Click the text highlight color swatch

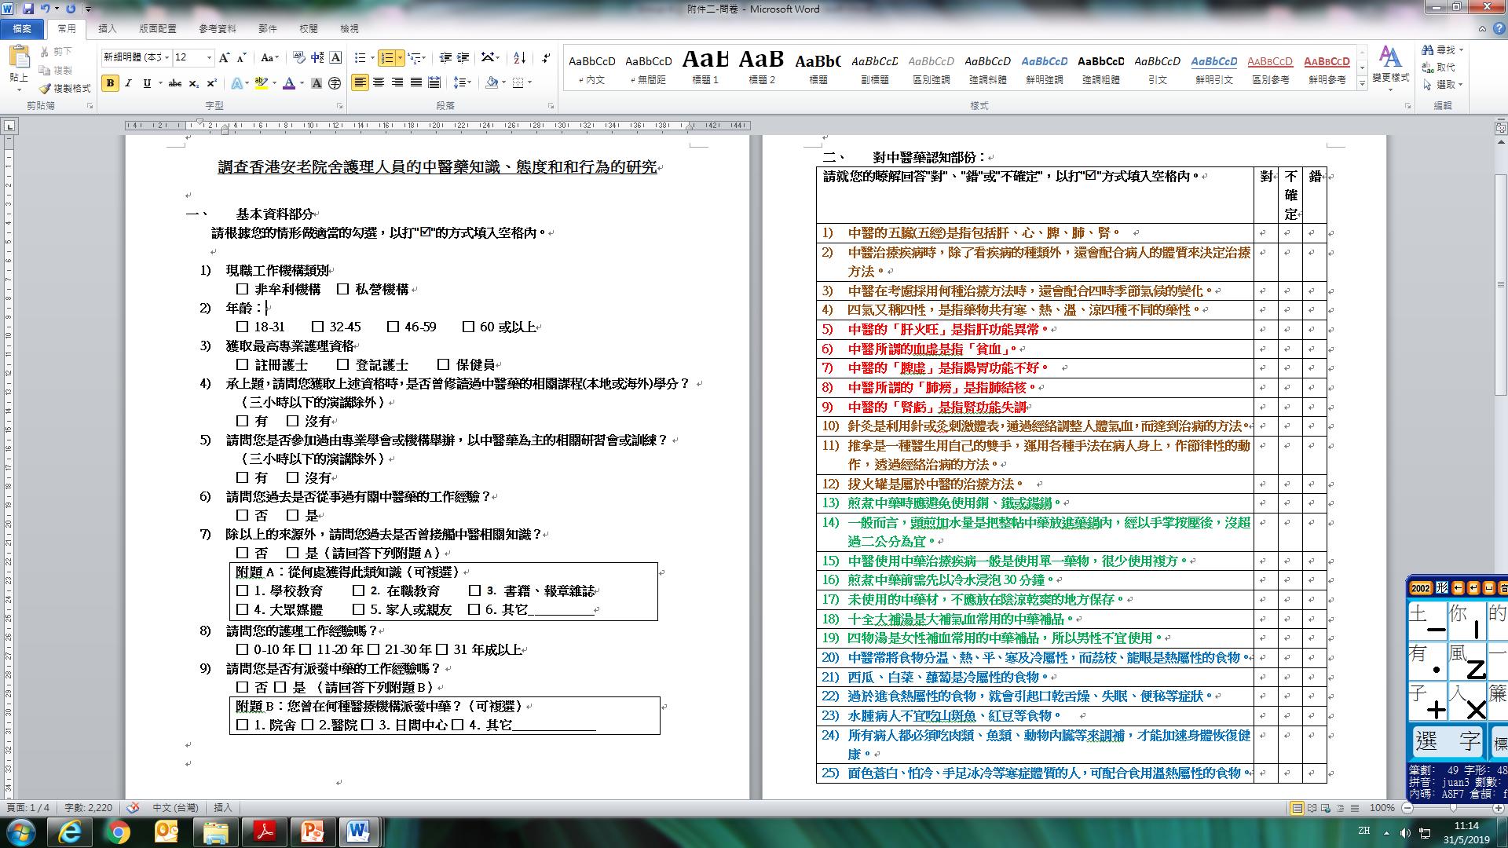pos(262,83)
